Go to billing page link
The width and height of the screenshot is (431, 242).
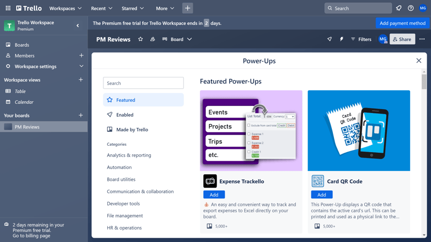(31, 236)
